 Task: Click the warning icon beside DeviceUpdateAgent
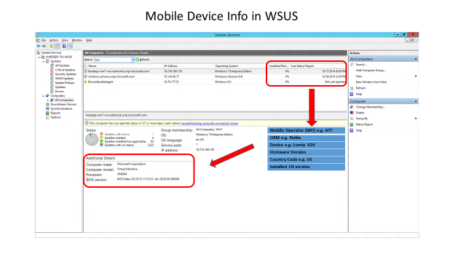point(86,82)
